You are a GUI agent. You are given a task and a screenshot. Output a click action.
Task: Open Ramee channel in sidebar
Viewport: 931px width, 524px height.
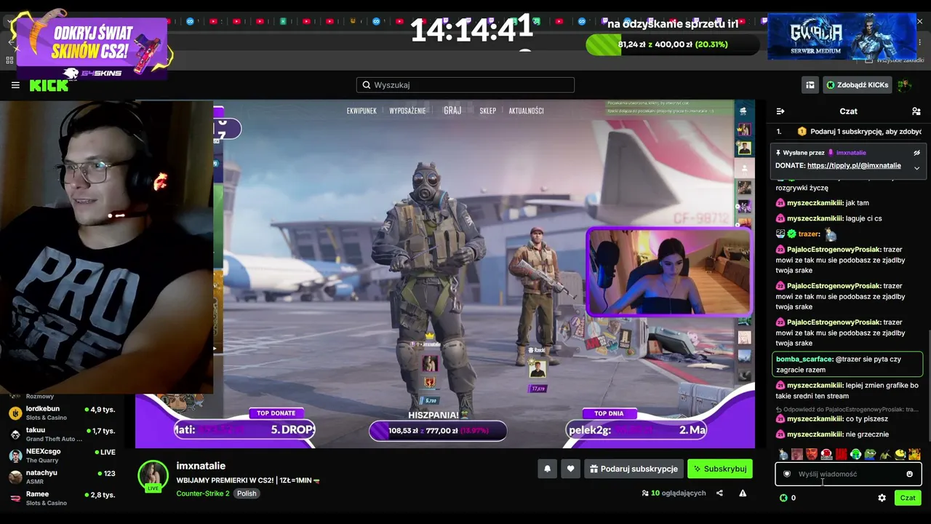click(x=62, y=498)
